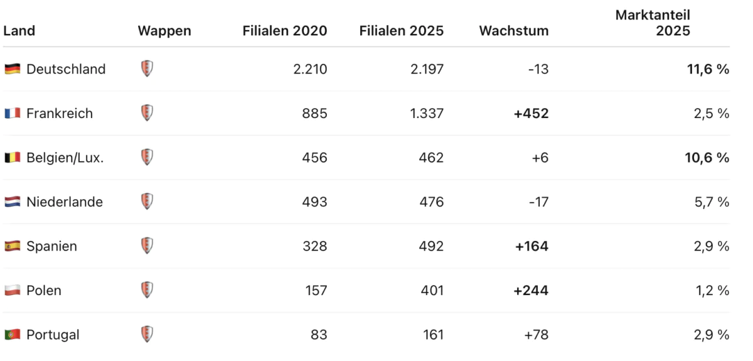
Task: Click the Portugal flag icon
Action: point(12,335)
